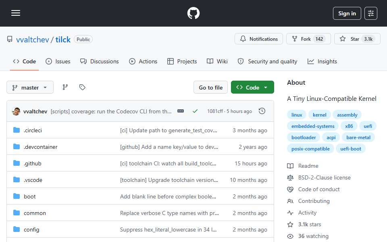
Task: Open the .circleci folder
Action: tap(33, 130)
